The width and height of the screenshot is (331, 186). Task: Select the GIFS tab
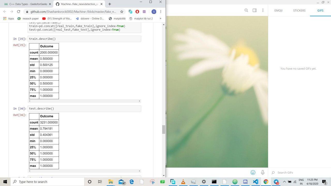320,10
